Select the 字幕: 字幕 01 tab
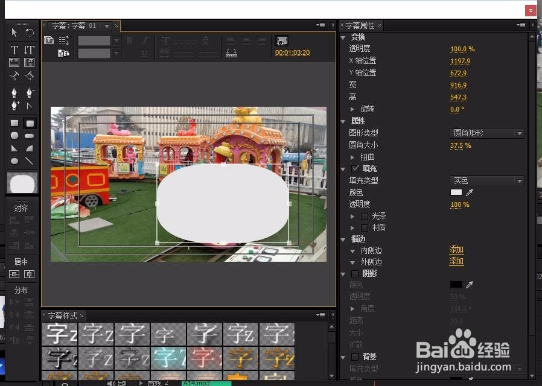This screenshot has width=542, height=386. [74, 25]
